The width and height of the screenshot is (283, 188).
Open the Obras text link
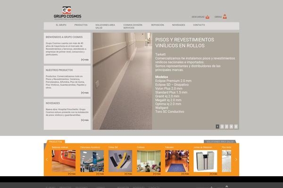click(218, 17)
